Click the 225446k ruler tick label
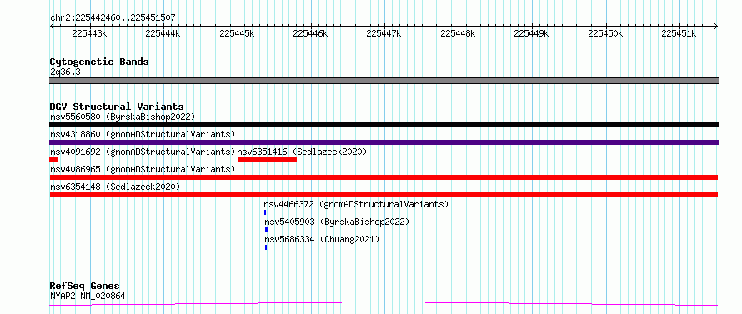Image resolution: width=742 pixels, height=314 pixels. 310,33
